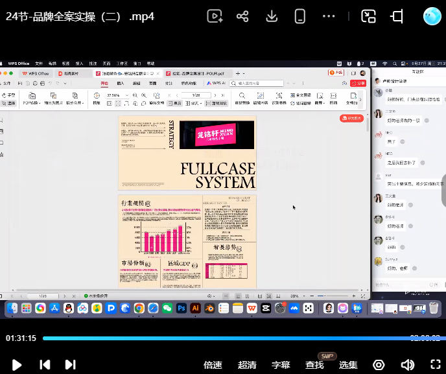Open the AI video assistant icon
The image size is (446, 374).
pos(215,16)
